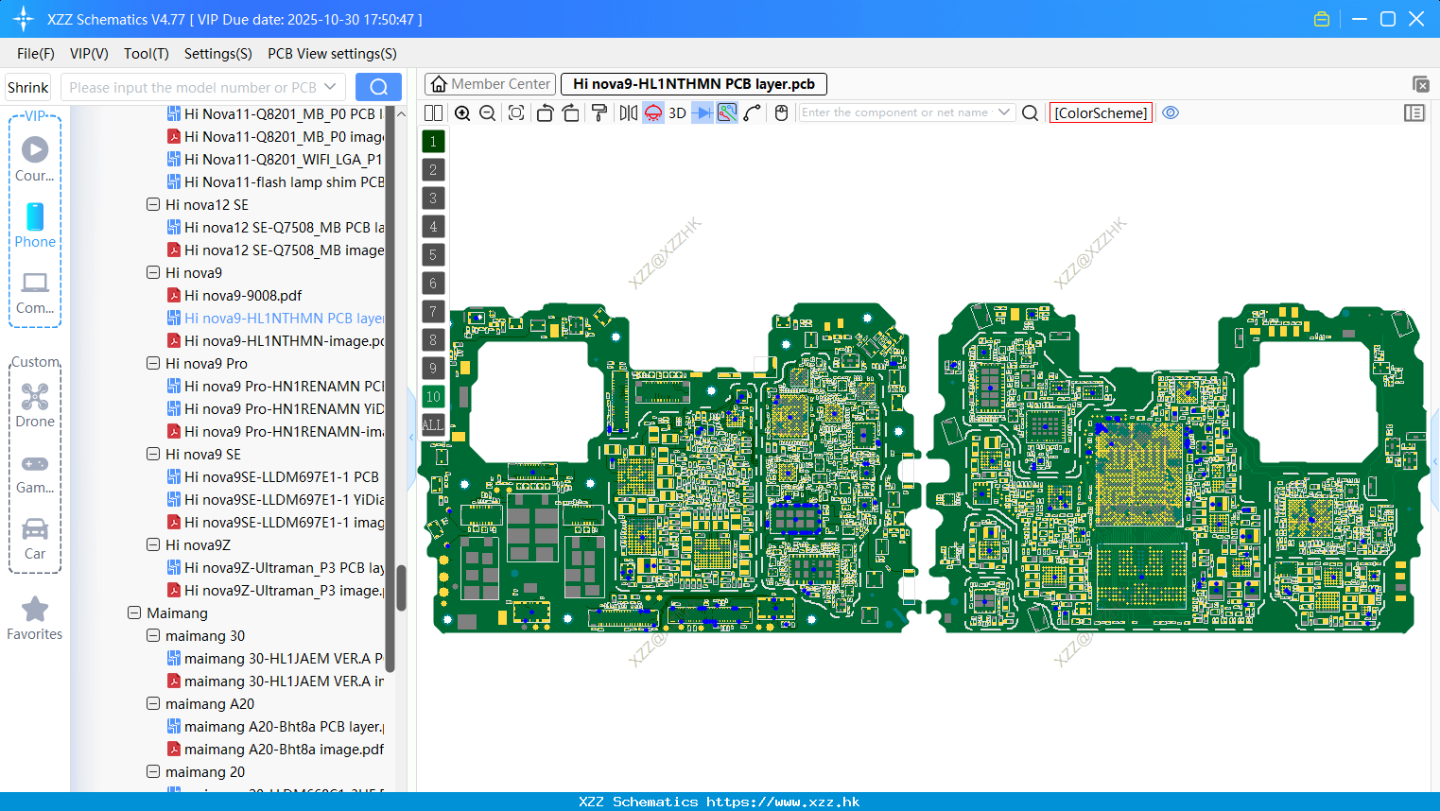This screenshot has width=1440, height=811.
Task: Open the Course sidebar icon
Action: (35, 159)
